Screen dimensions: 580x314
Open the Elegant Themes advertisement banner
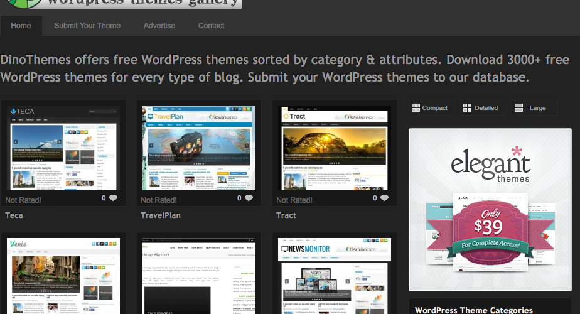pyautogui.click(x=490, y=210)
